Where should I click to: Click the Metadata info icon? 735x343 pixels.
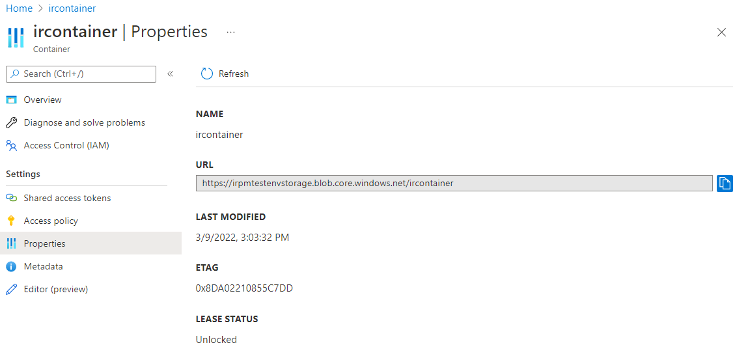[11, 267]
